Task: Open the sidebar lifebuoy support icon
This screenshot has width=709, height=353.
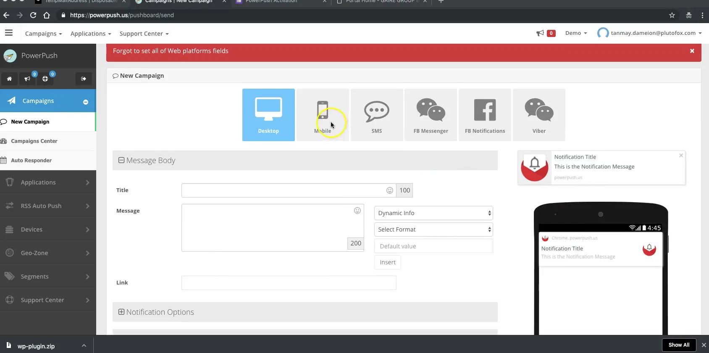Action: click(45, 79)
